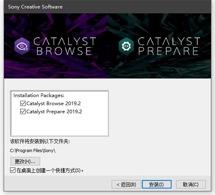Click the CATALYST BROWSE banner title

(64, 46)
